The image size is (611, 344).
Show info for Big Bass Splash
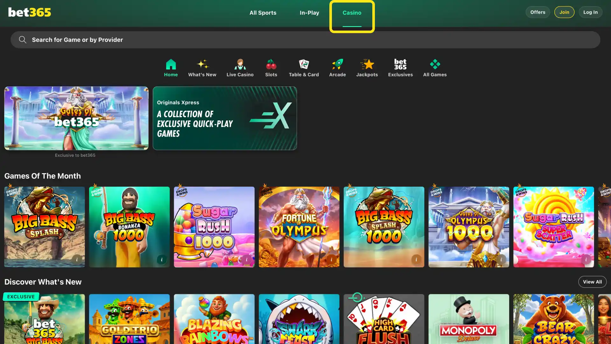pos(77,260)
